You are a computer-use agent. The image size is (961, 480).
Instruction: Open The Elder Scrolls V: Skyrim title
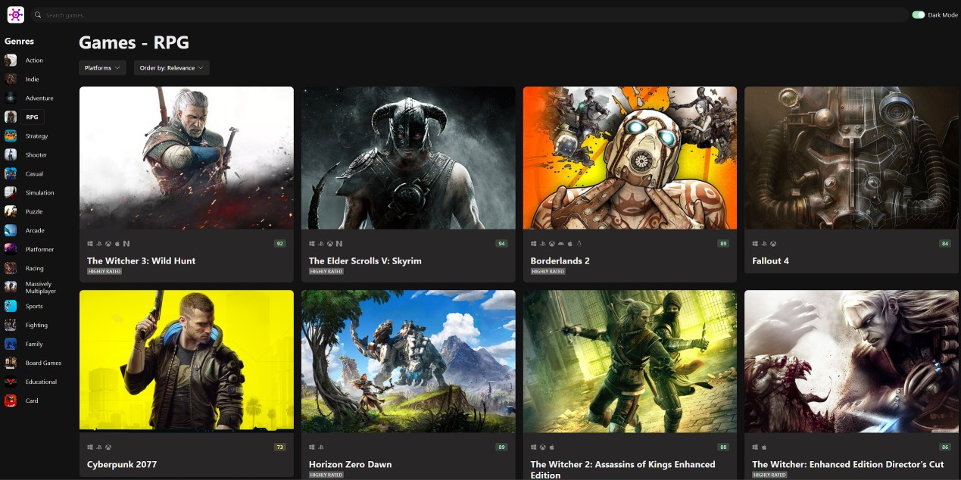point(365,260)
